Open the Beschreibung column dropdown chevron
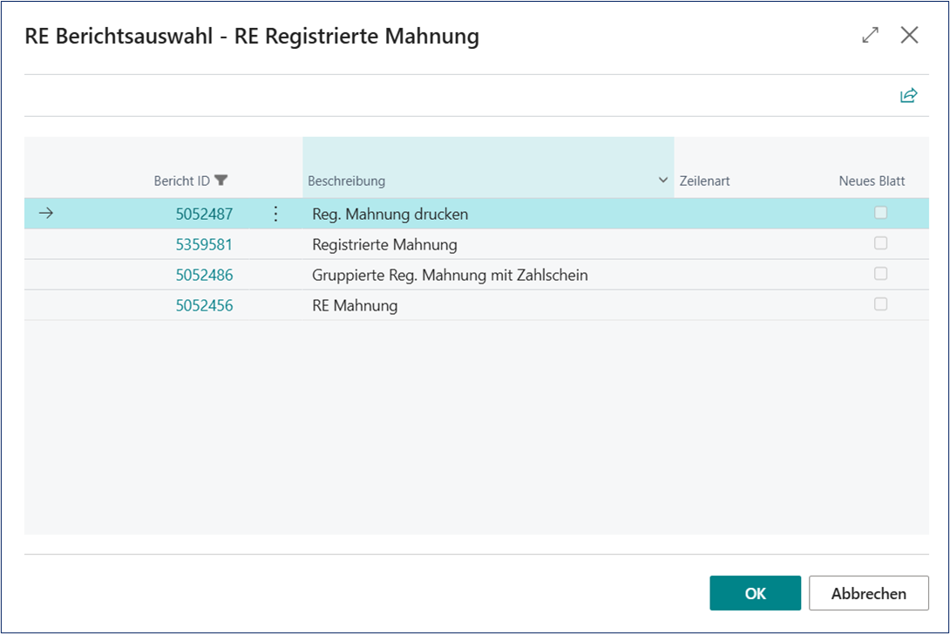Image resolution: width=950 pixels, height=634 pixels. click(661, 181)
